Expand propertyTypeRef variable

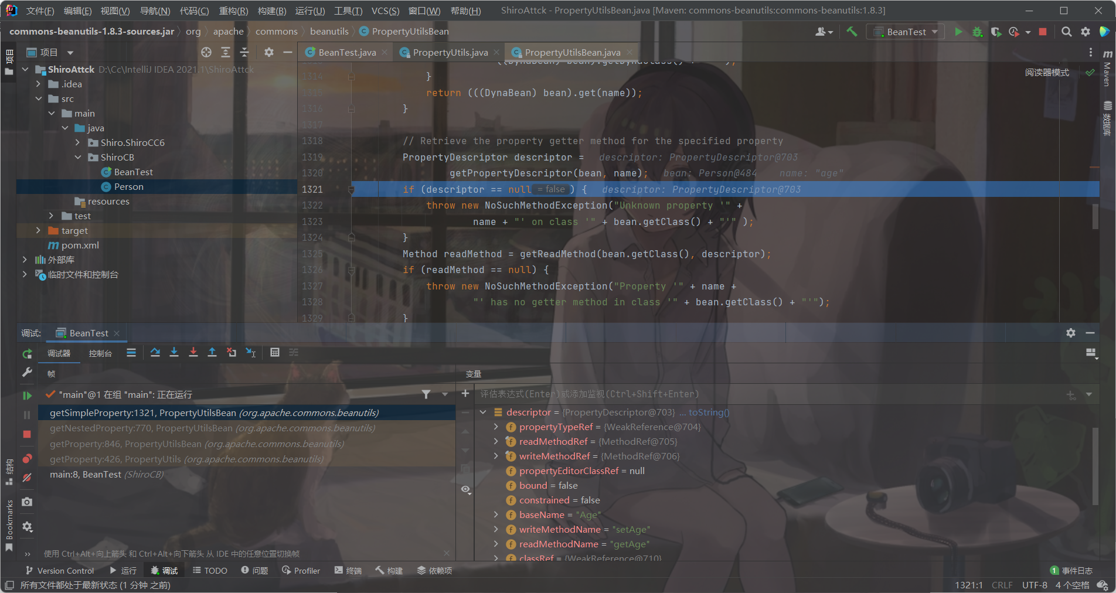[x=496, y=427]
